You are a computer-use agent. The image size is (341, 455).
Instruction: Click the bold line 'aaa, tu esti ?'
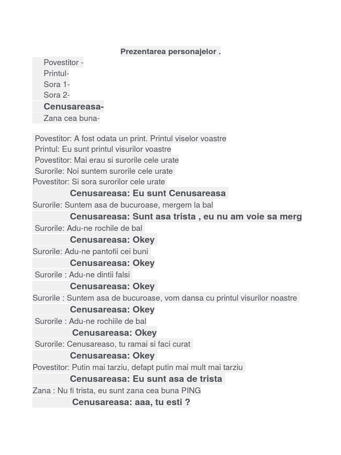point(131,402)
